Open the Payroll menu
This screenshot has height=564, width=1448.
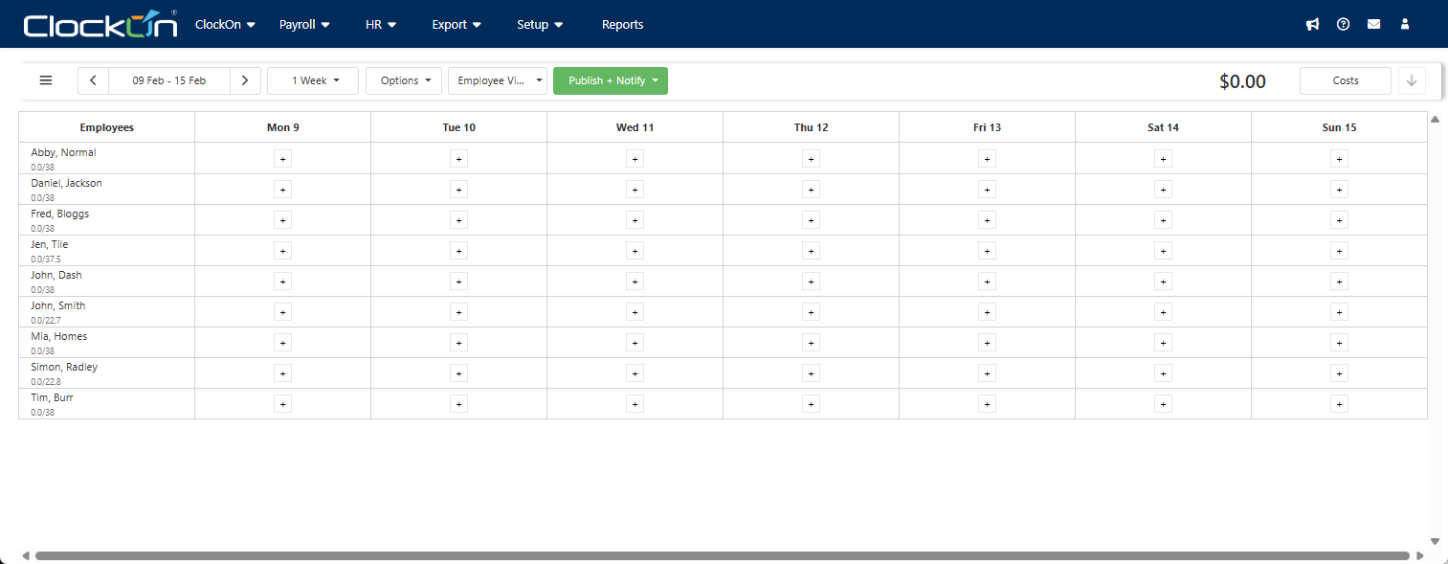coord(304,25)
